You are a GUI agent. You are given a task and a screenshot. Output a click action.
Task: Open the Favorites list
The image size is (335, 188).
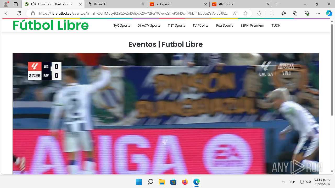coord(284,13)
